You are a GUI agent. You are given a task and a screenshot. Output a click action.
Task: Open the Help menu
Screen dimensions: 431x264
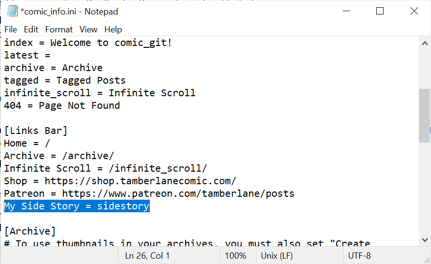tap(113, 29)
